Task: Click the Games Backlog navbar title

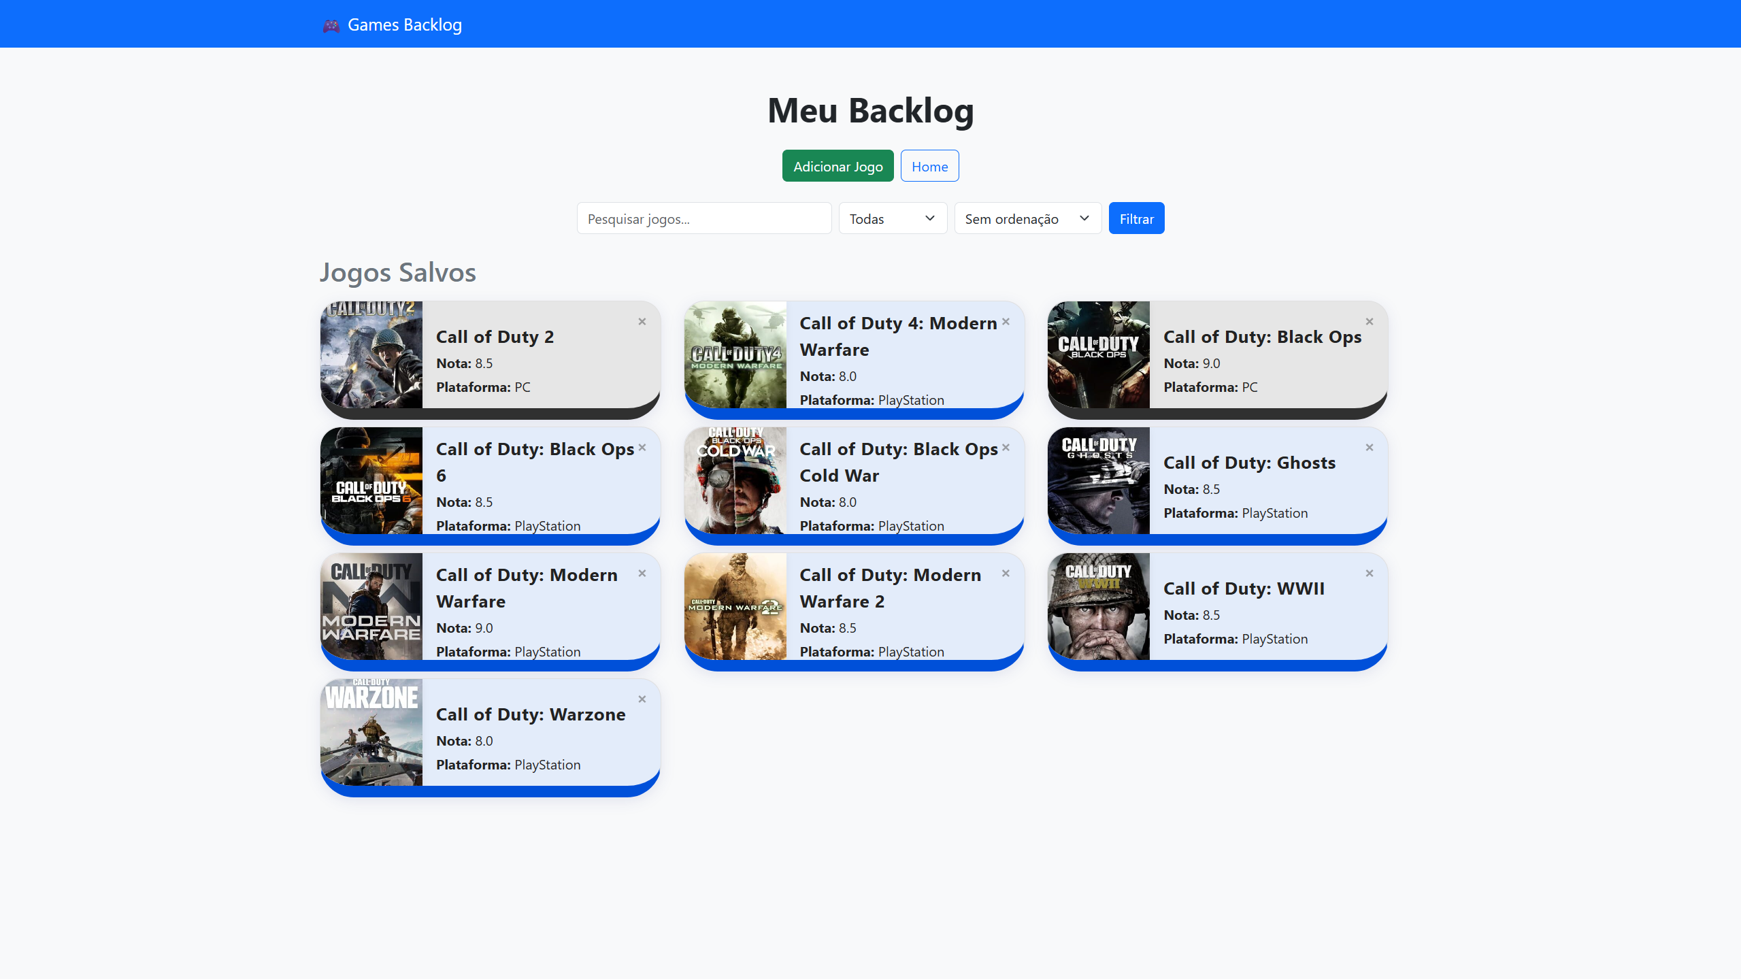Action: (x=404, y=24)
